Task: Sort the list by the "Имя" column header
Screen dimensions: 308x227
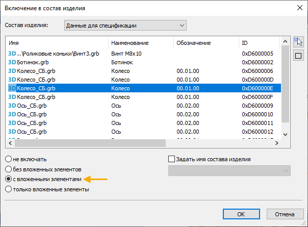Action: pos(56,43)
